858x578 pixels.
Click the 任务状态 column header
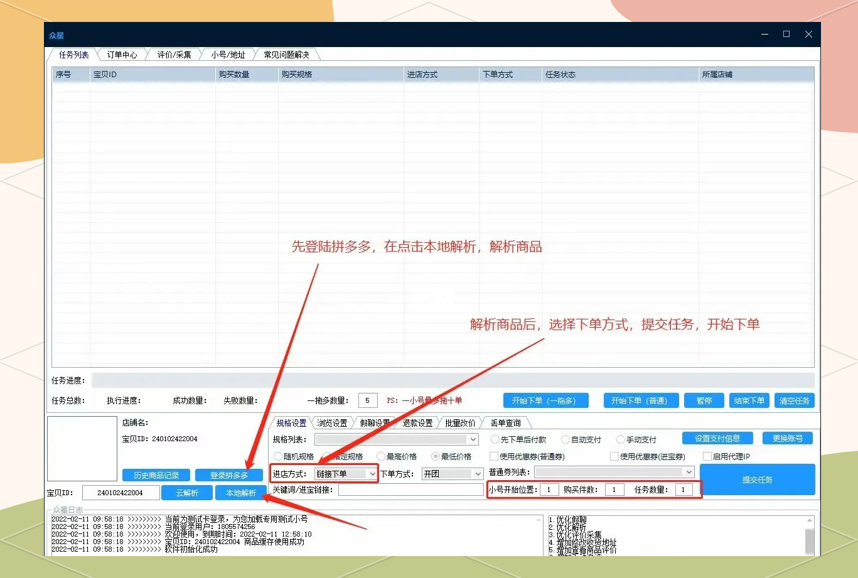click(x=620, y=75)
